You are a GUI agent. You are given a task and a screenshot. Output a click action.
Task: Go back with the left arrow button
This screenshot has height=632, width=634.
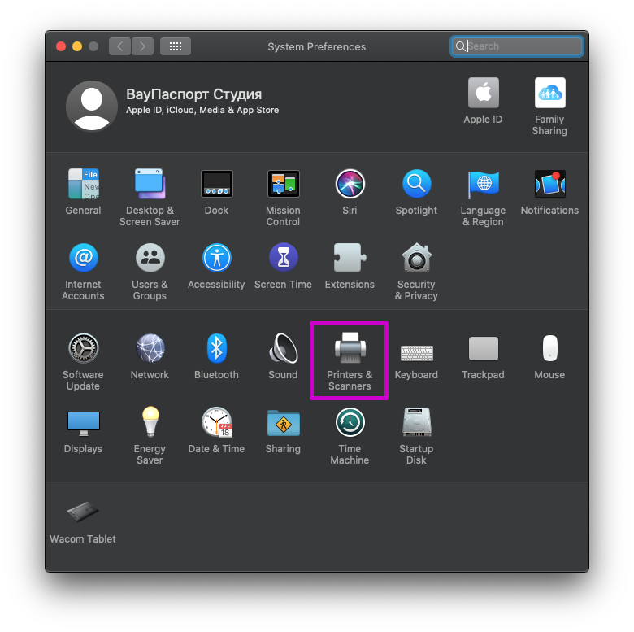pos(119,46)
